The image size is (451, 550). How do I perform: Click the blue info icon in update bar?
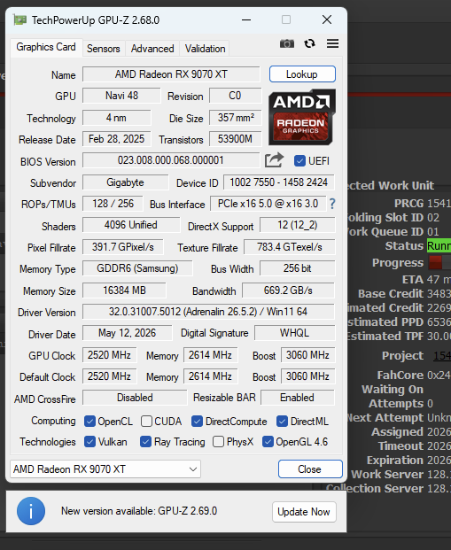tap(31, 511)
